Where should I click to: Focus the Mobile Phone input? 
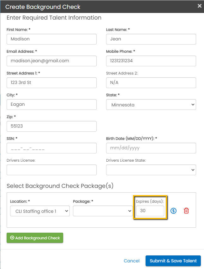click(151, 61)
